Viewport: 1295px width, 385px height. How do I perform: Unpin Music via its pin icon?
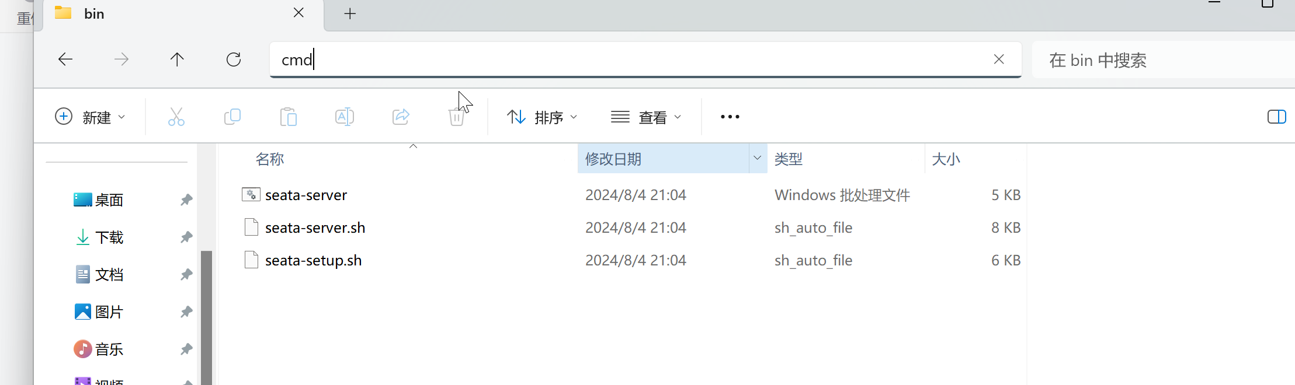[186, 349]
